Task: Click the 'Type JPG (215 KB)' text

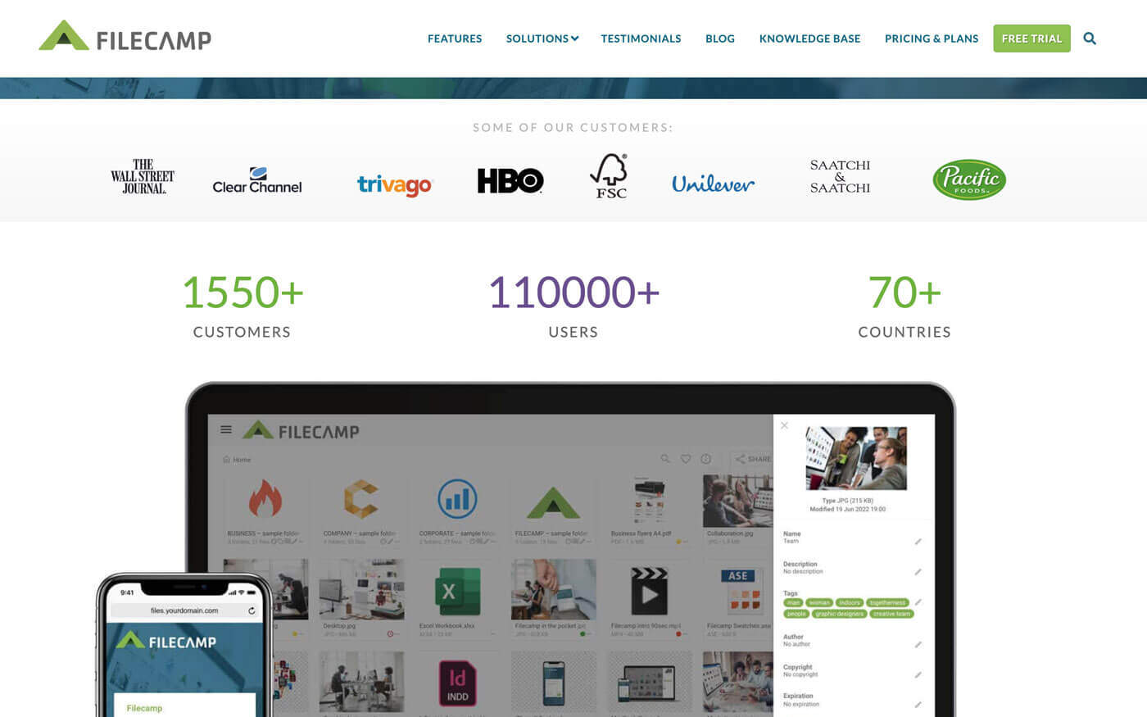Action: point(848,500)
